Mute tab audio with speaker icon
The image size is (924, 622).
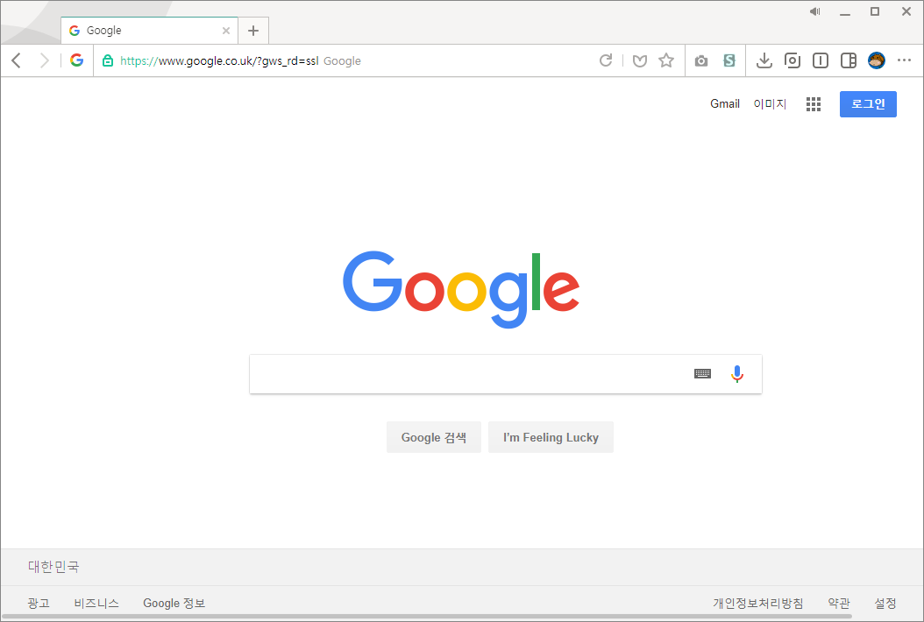[815, 11]
